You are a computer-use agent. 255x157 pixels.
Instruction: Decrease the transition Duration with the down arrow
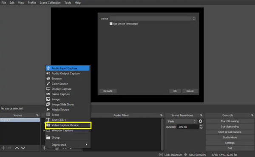pyautogui.click(x=201, y=128)
